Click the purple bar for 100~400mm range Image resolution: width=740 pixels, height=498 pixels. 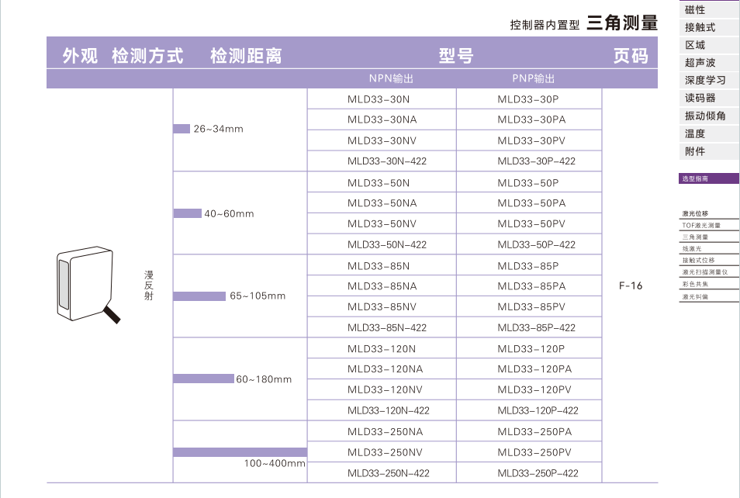240,452
